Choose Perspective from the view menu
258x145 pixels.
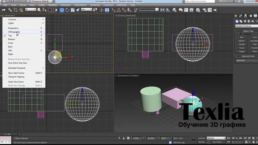[24, 28]
